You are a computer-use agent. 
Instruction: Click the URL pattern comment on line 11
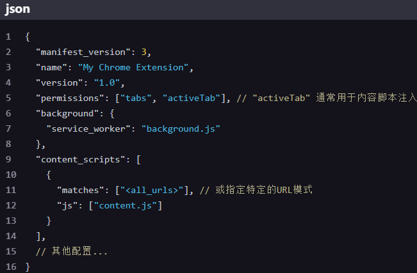[256, 190]
